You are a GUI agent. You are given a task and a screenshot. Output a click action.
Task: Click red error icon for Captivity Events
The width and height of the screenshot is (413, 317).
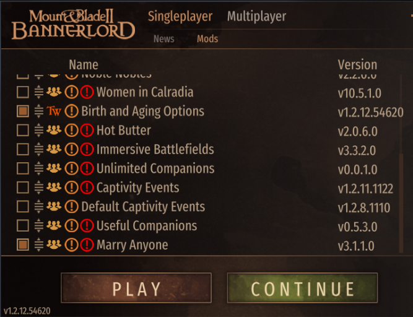pyautogui.click(x=87, y=188)
